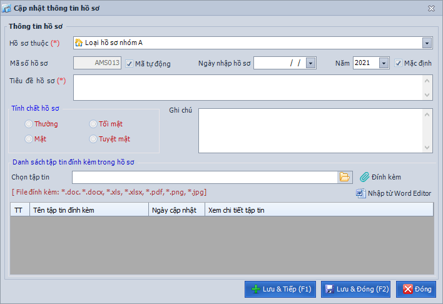This screenshot has width=443, height=304.
Task: Close the dialog using title bar X
Action: pos(431,8)
